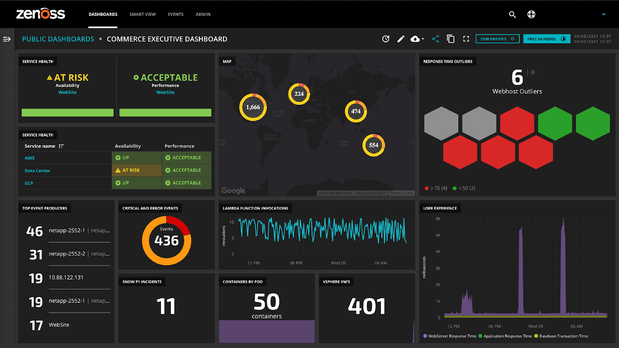Image resolution: width=619 pixels, height=348 pixels.
Task: Open the Past 24 Hours time range
Action: click(x=547, y=39)
